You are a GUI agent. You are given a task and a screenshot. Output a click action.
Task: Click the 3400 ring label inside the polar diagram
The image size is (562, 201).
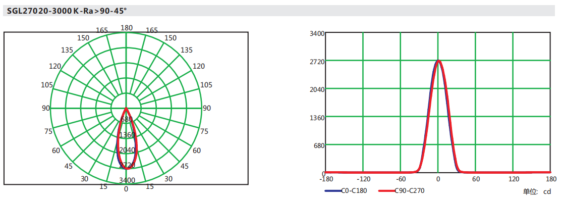point(127,180)
